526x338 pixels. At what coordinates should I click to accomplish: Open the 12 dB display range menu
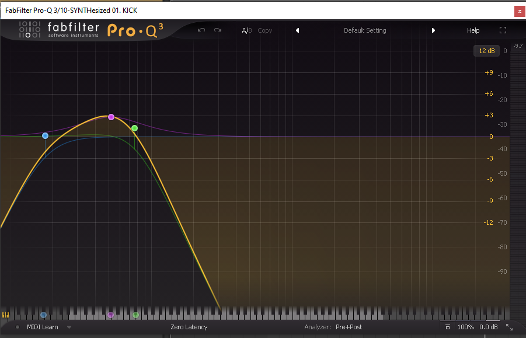(x=486, y=51)
